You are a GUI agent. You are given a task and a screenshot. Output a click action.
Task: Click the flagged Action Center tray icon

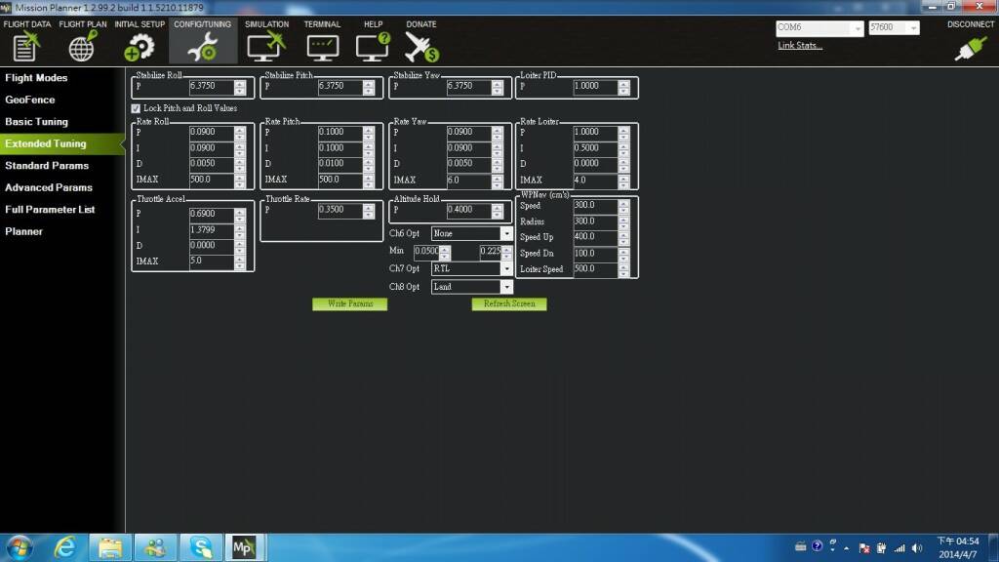point(864,548)
